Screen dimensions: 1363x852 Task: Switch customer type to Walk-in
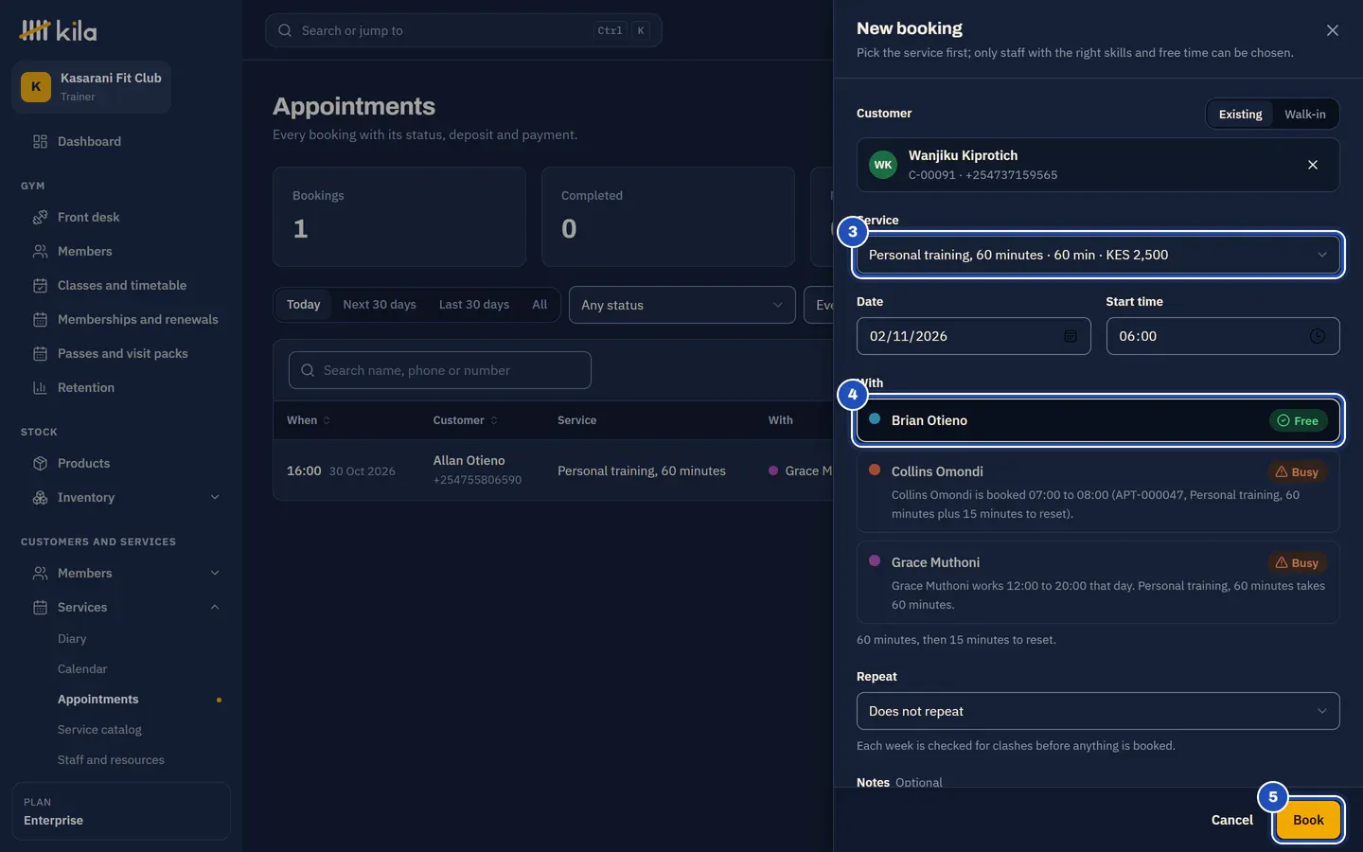(1305, 114)
